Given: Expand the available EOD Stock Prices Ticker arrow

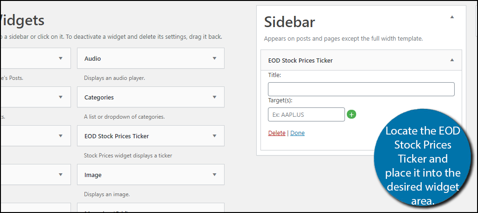Looking at the screenshot, I should [214, 136].
